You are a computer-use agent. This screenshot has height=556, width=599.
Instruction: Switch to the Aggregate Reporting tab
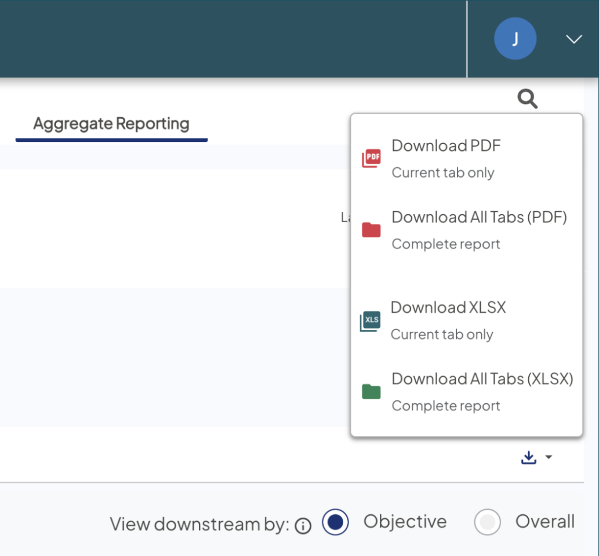pos(111,124)
